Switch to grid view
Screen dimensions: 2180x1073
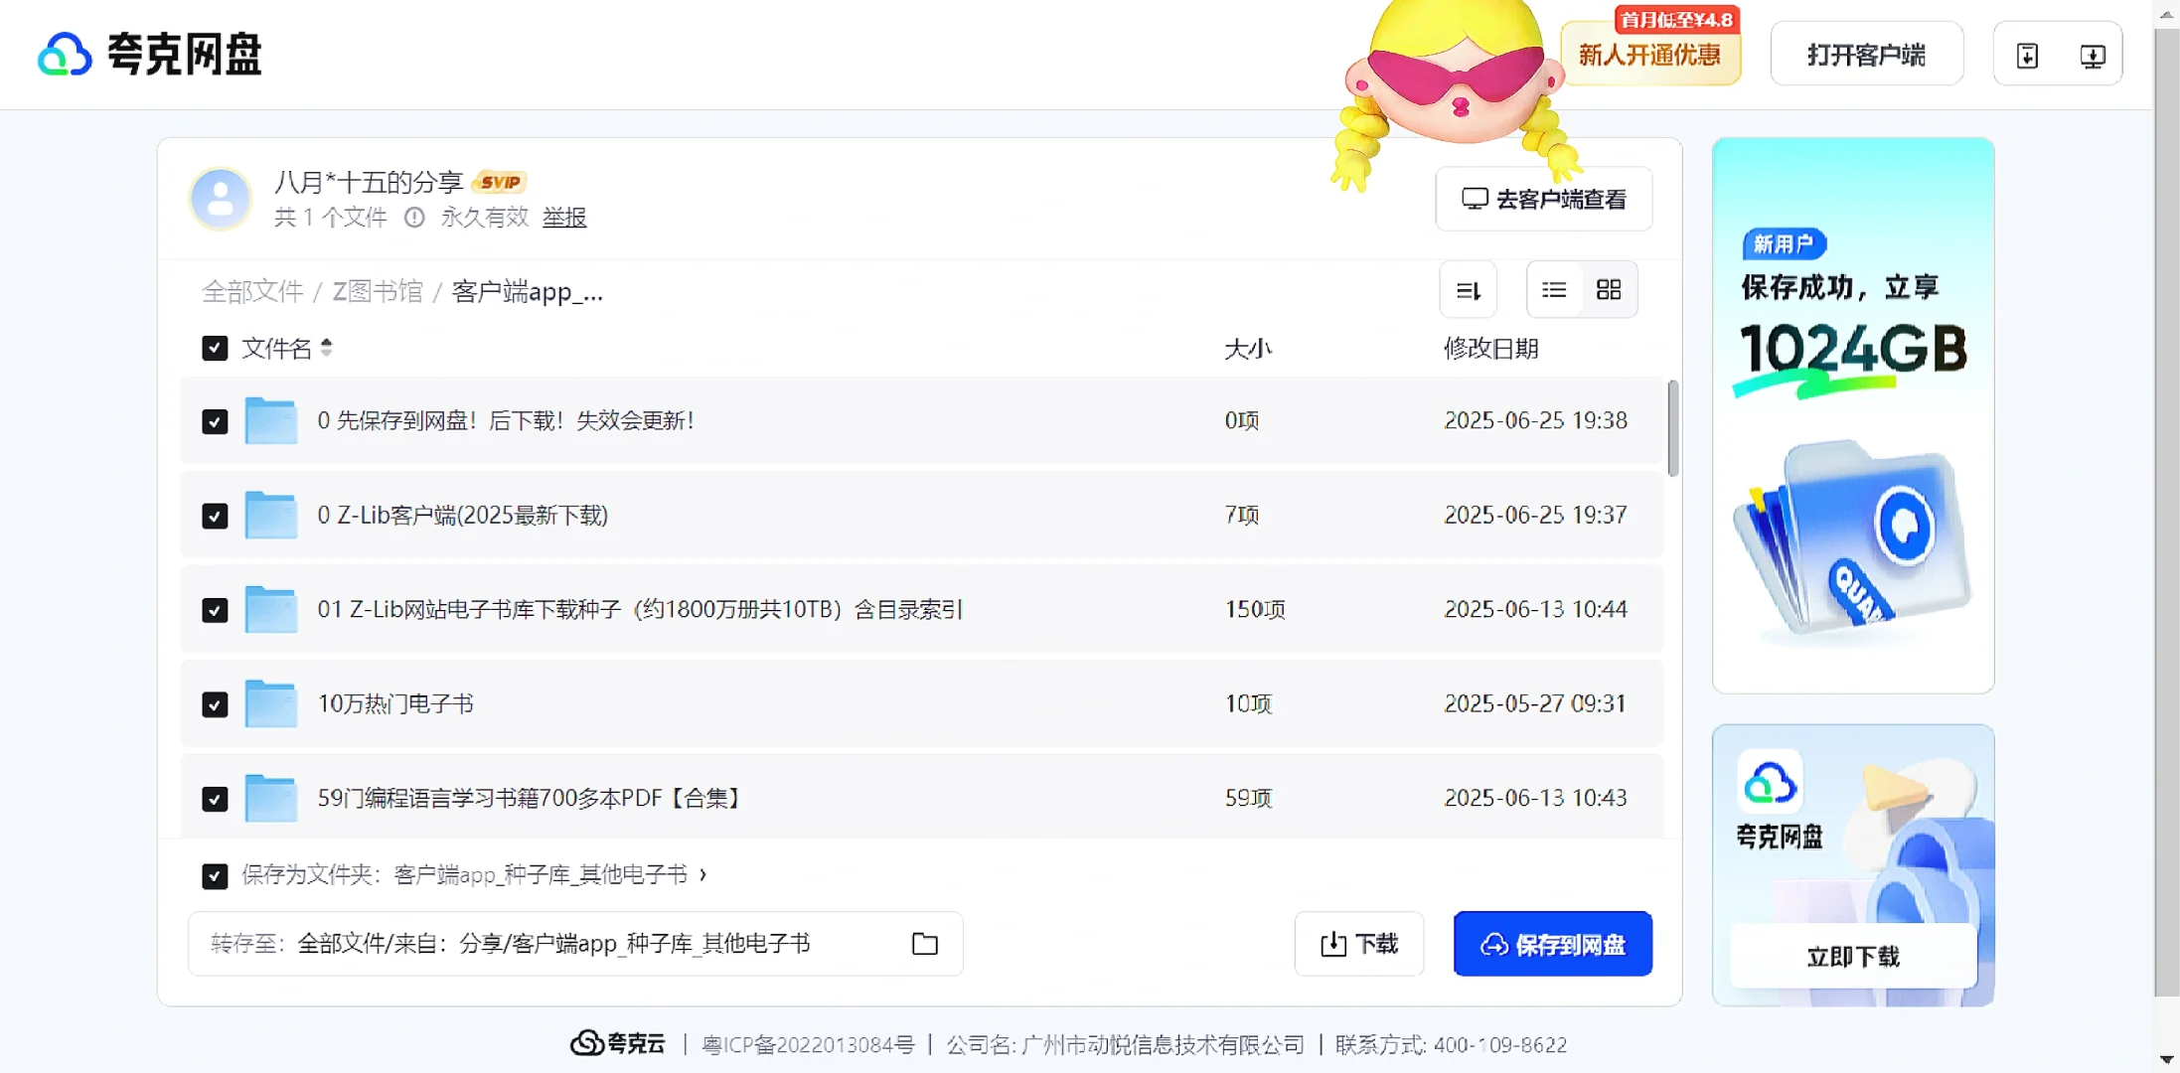1609,289
